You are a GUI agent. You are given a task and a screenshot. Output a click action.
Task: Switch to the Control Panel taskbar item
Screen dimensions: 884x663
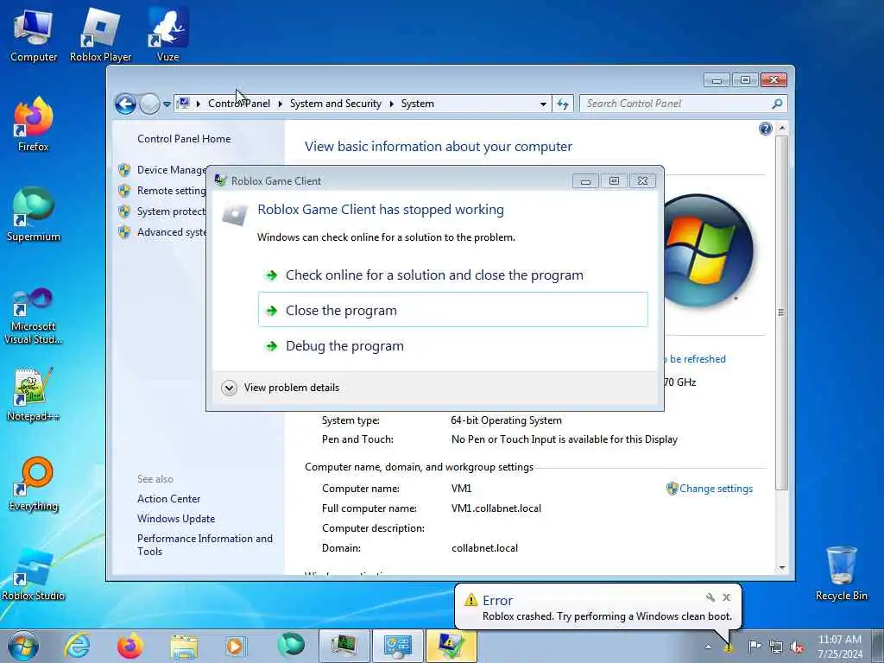click(x=397, y=646)
